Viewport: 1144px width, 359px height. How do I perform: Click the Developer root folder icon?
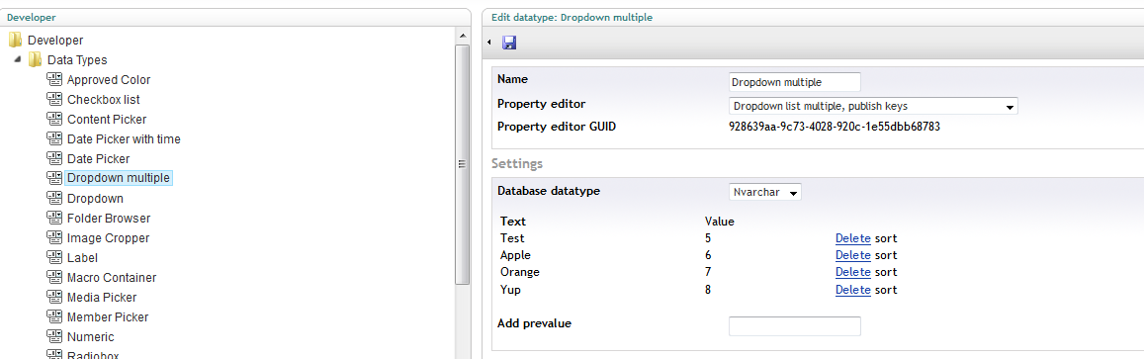(15, 41)
